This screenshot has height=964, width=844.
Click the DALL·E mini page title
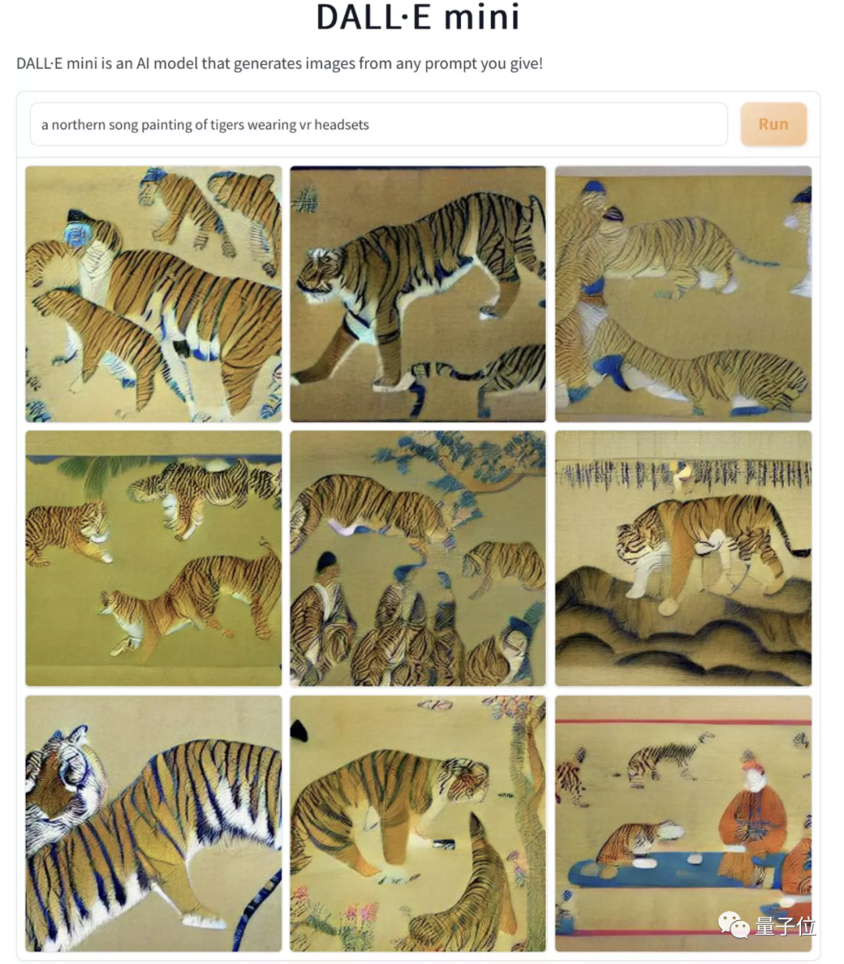pos(420,17)
